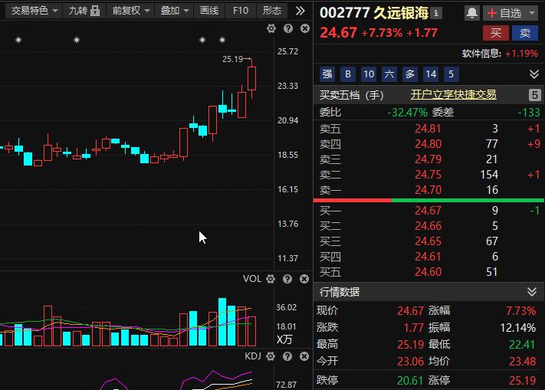545x390 pixels.
Task: Click the 25.19 high price label on chart
Action: pos(232,59)
